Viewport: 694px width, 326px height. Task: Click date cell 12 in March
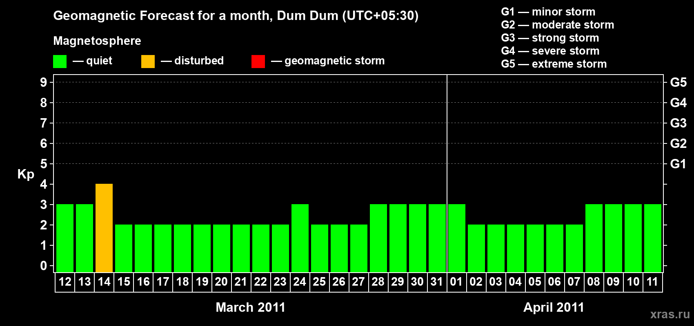pos(65,282)
